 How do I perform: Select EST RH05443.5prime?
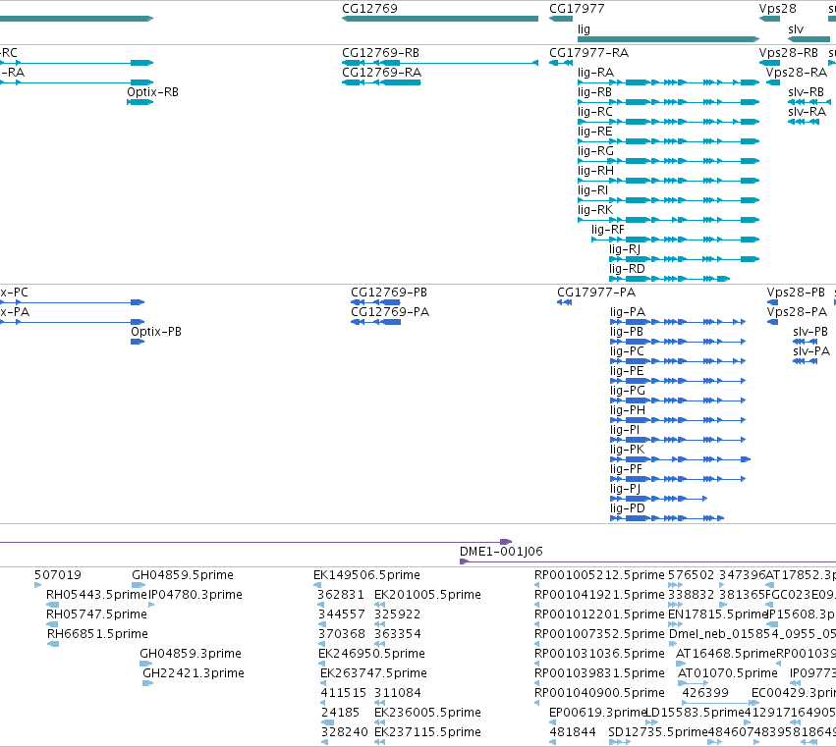[x=96, y=595]
